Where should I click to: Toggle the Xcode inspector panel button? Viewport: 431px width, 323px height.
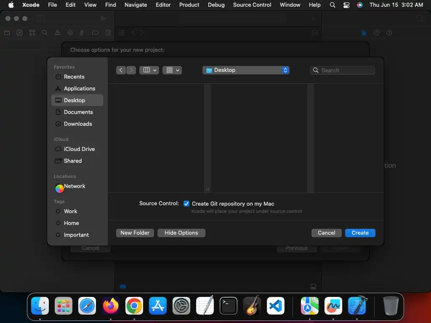tap(420, 19)
